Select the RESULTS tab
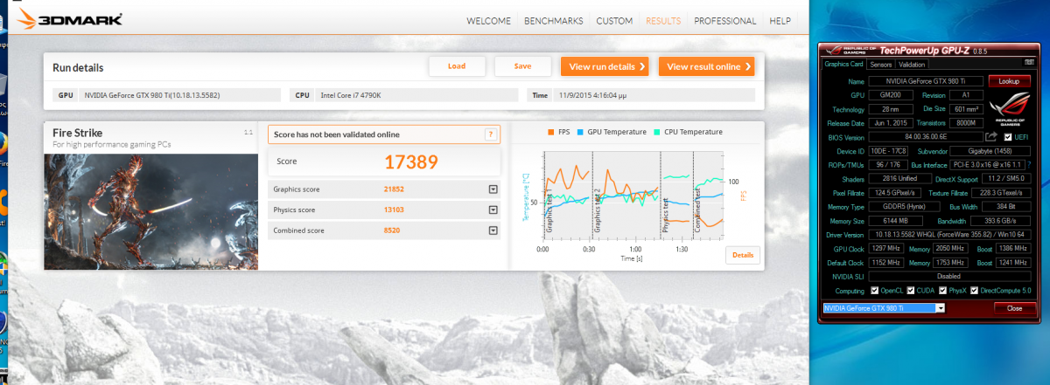1050x385 pixels. 663,20
